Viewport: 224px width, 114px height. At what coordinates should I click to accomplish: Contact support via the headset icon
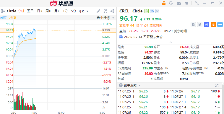click(x=171, y=3)
